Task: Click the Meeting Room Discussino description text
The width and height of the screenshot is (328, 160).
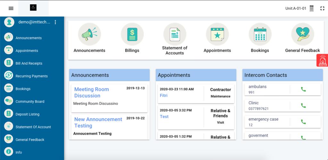Action: (95, 104)
